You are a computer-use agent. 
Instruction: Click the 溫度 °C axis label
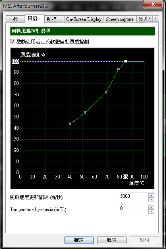[137, 183]
